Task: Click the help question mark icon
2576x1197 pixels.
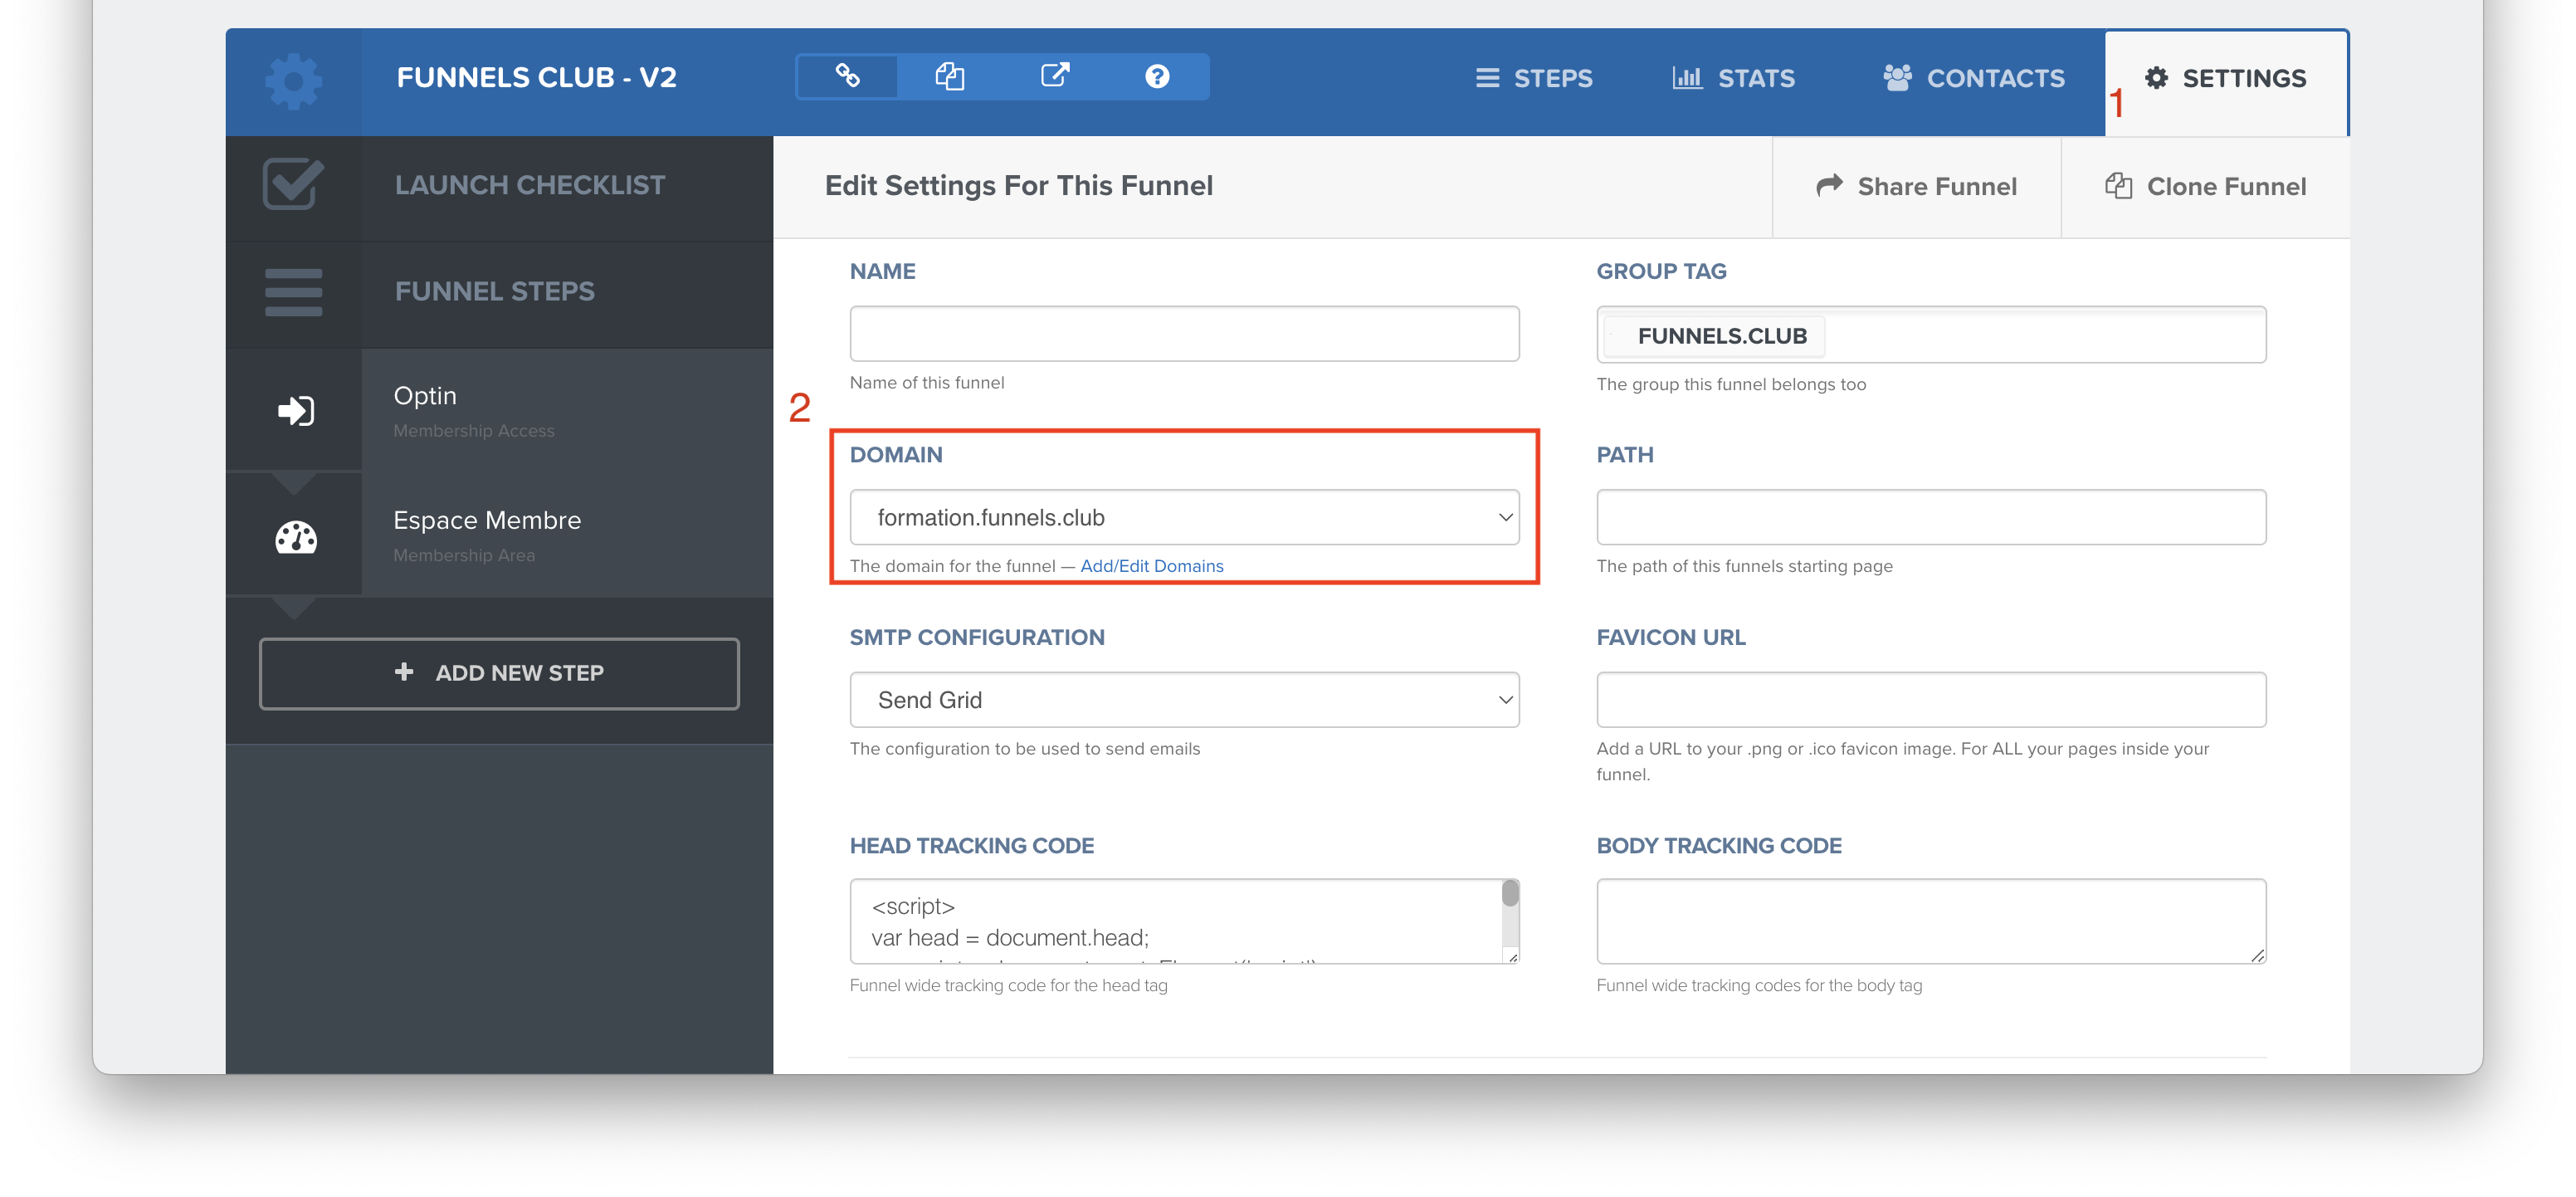Action: tap(1157, 76)
